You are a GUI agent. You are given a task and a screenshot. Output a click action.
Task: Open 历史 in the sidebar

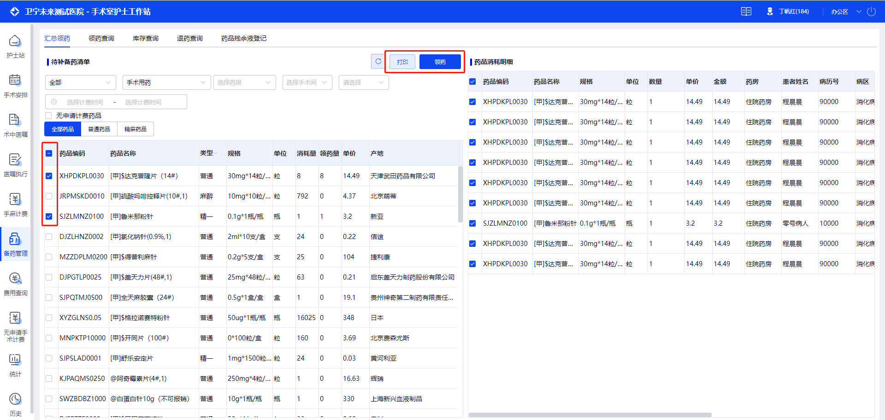click(x=15, y=405)
